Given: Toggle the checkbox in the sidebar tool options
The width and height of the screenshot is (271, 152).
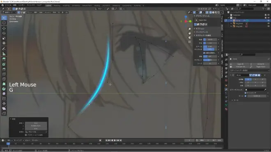Looking at the screenshot, I should pyautogui.click(x=204, y=53).
